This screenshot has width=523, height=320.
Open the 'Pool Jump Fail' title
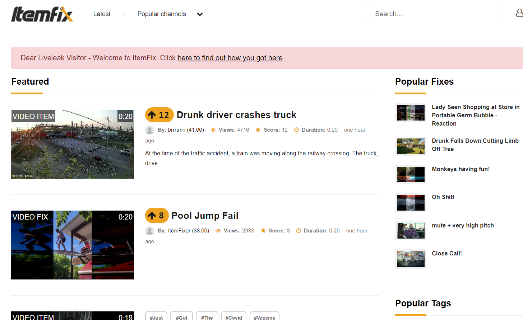[x=205, y=216]
